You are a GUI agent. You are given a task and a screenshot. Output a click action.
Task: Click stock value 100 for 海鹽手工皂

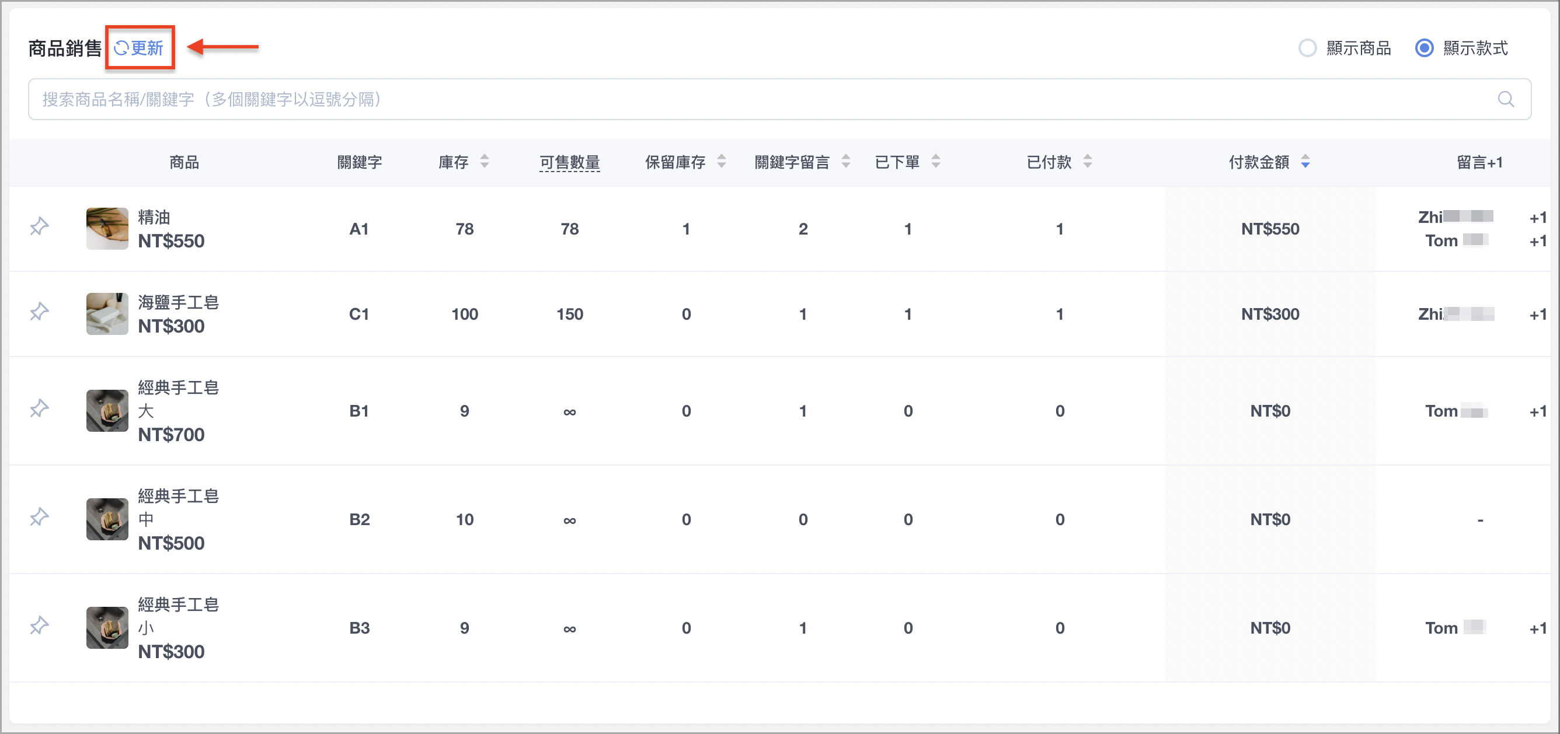coord(465,314)
